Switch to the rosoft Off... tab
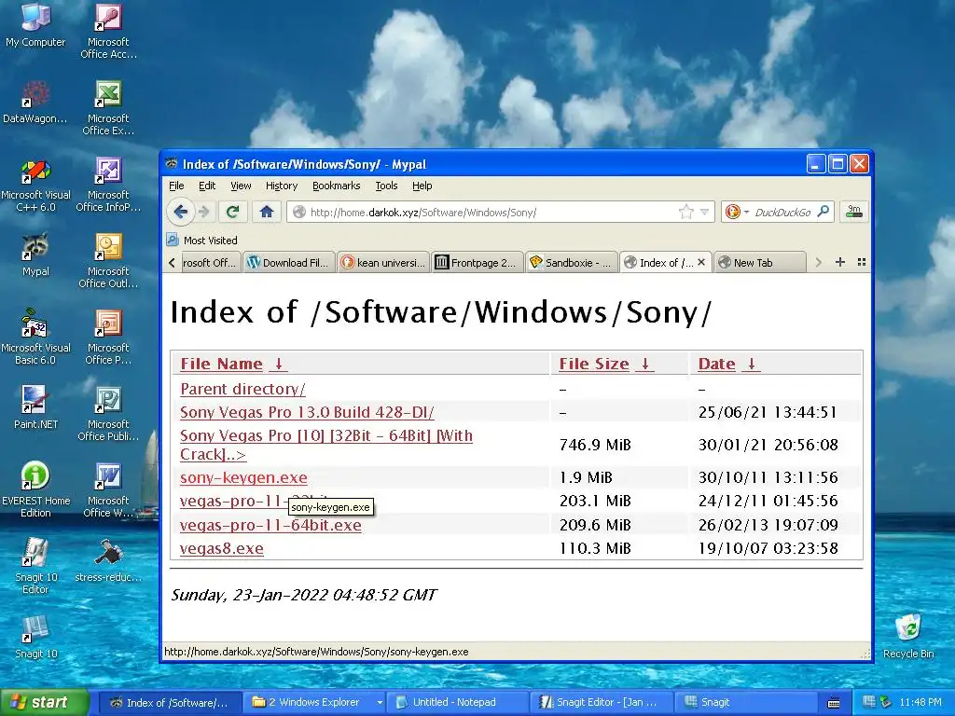The image size is (955, 716). tap(210, 262)
